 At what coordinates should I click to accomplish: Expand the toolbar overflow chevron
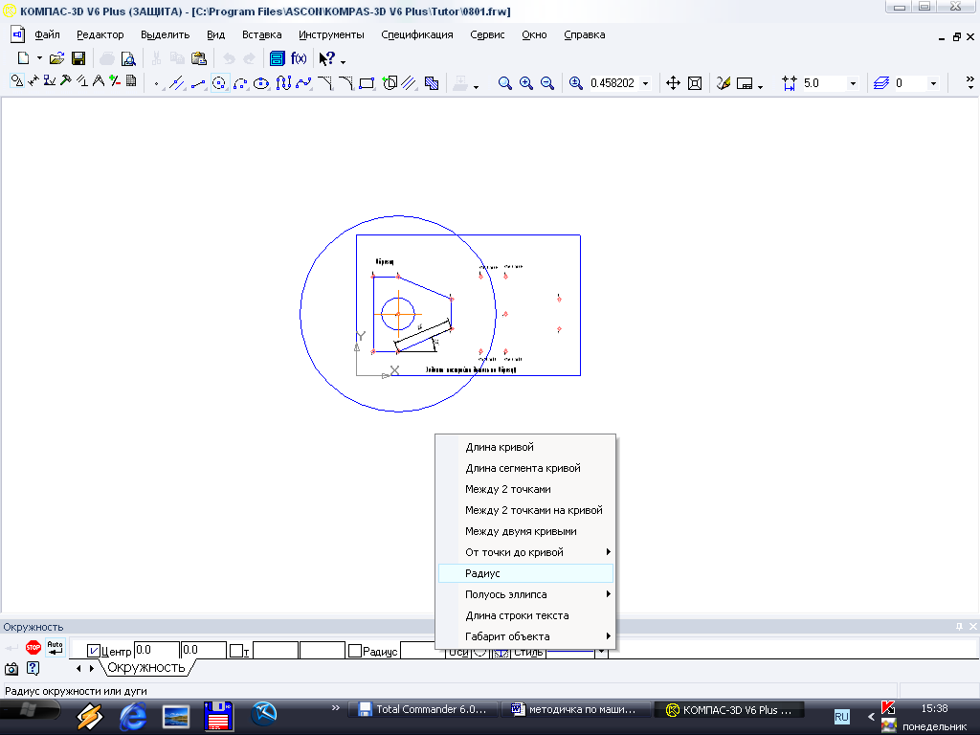click(x=970, y=82)
